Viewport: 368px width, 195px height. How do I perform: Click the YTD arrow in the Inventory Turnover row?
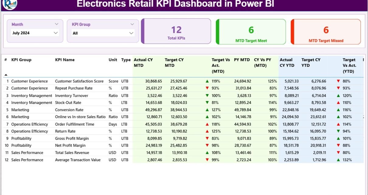[338, 95]
